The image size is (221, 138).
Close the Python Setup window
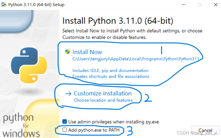click(x=216, y=5)
